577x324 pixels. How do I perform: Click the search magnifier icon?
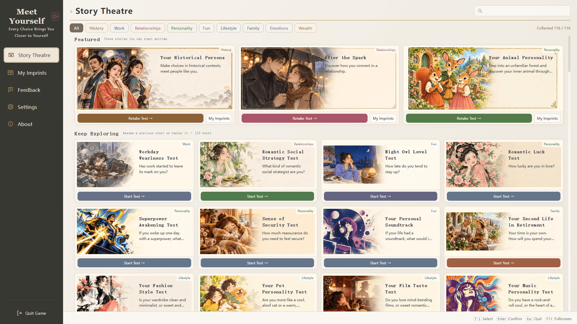click(480, 11)
